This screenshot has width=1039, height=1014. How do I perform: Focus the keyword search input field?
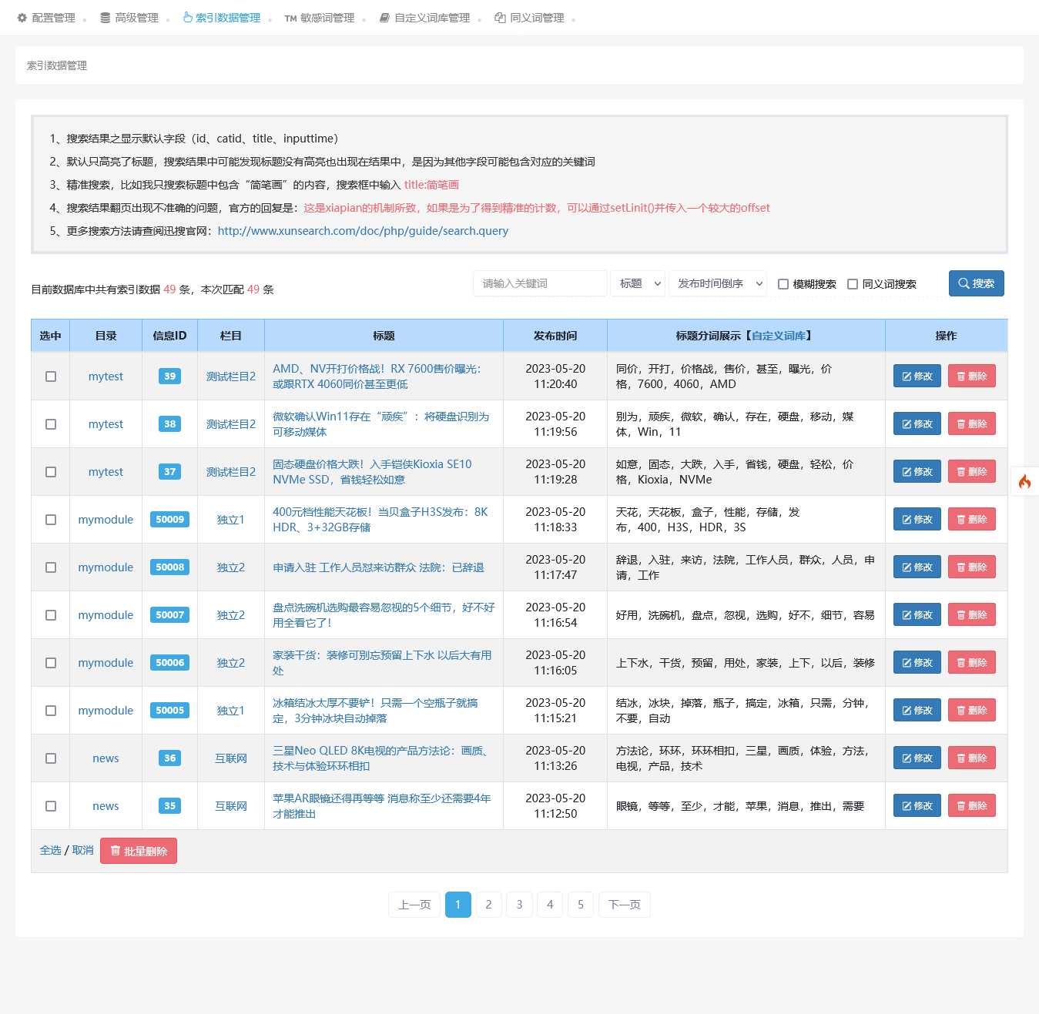(540, 283)
